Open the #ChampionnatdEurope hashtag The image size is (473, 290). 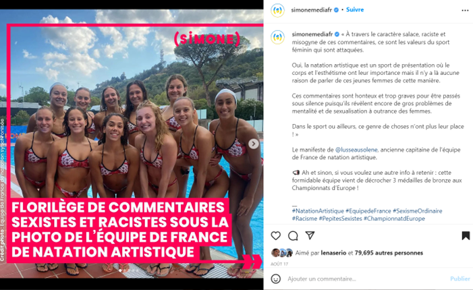click(x=394, y=219)
